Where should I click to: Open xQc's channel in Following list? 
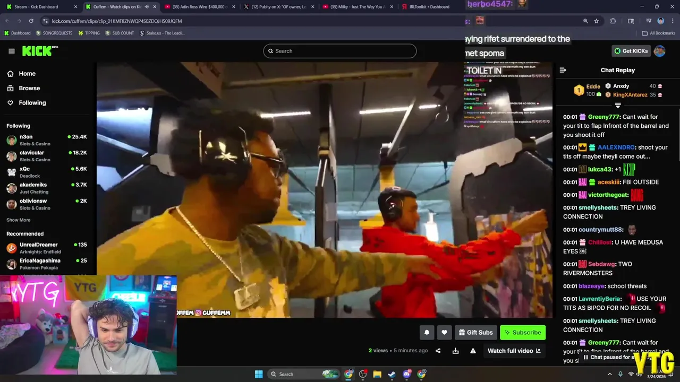(x=47, y=172)
